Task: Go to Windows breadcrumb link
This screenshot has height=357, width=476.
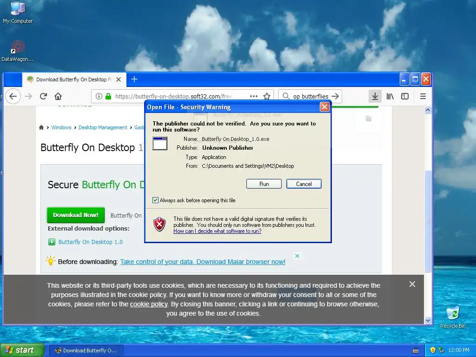Action: pyautogui.click(x=61, y=127)
